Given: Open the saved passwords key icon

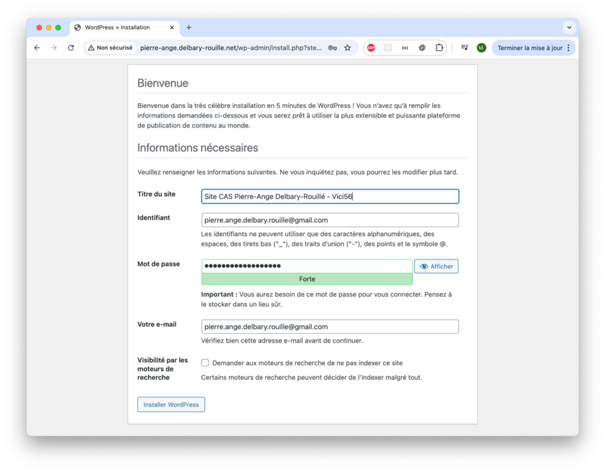Looking at the screenshot, I should point(332,48).
